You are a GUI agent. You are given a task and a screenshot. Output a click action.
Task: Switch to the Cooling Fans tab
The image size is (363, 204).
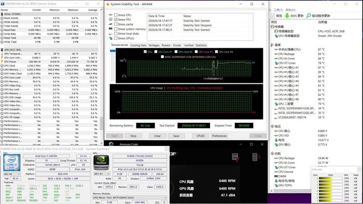pos(138,45)
